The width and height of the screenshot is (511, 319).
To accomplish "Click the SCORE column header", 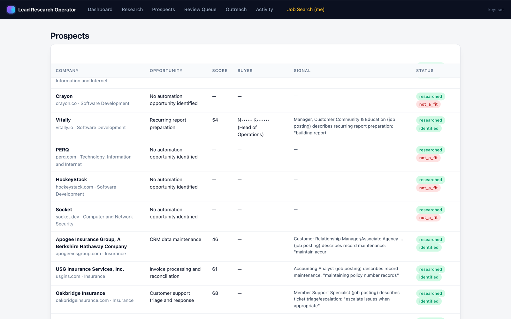I will click(x=220, y=70).
